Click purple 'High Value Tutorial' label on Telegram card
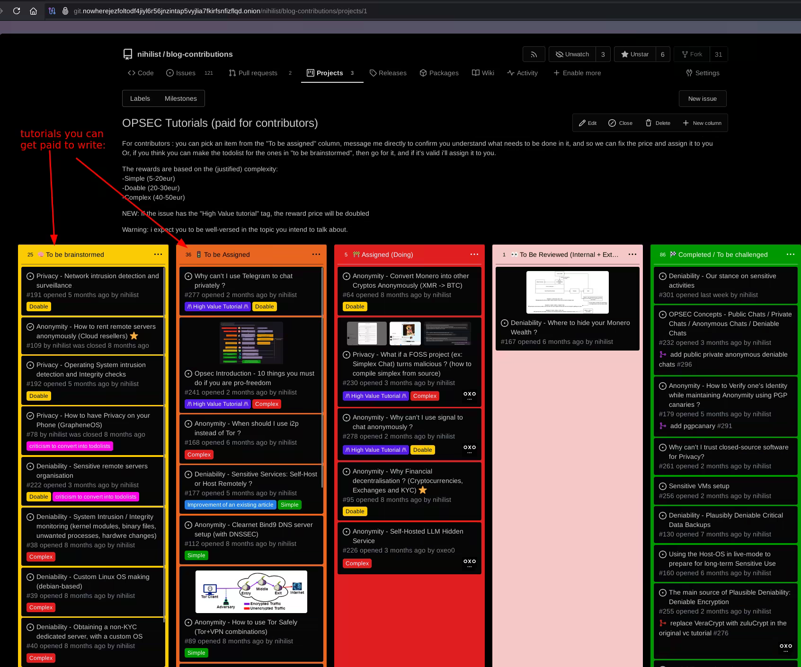This screenshot has height=667, width=801. (x=217, y=307)
